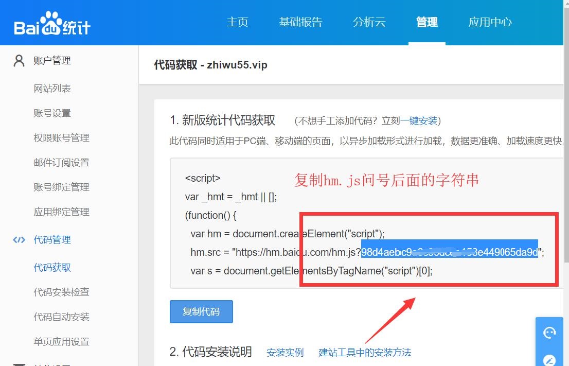Screen dimensions: 569x366
Task: Open the 安装实例 link
Action: [x=285, y=352]
